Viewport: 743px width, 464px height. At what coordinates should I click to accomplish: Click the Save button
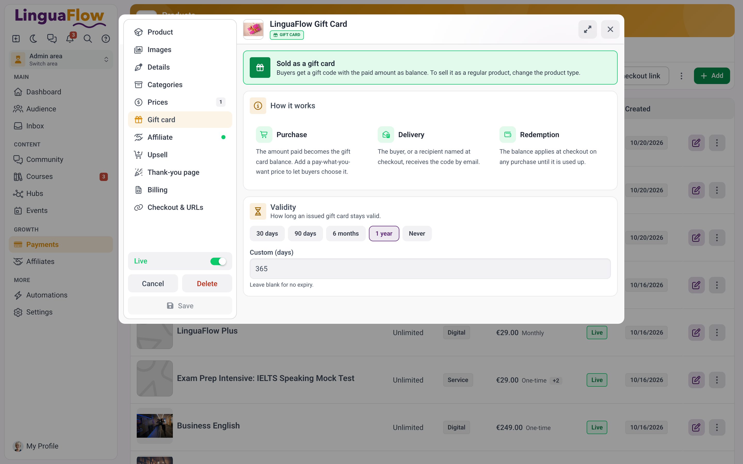180,306
